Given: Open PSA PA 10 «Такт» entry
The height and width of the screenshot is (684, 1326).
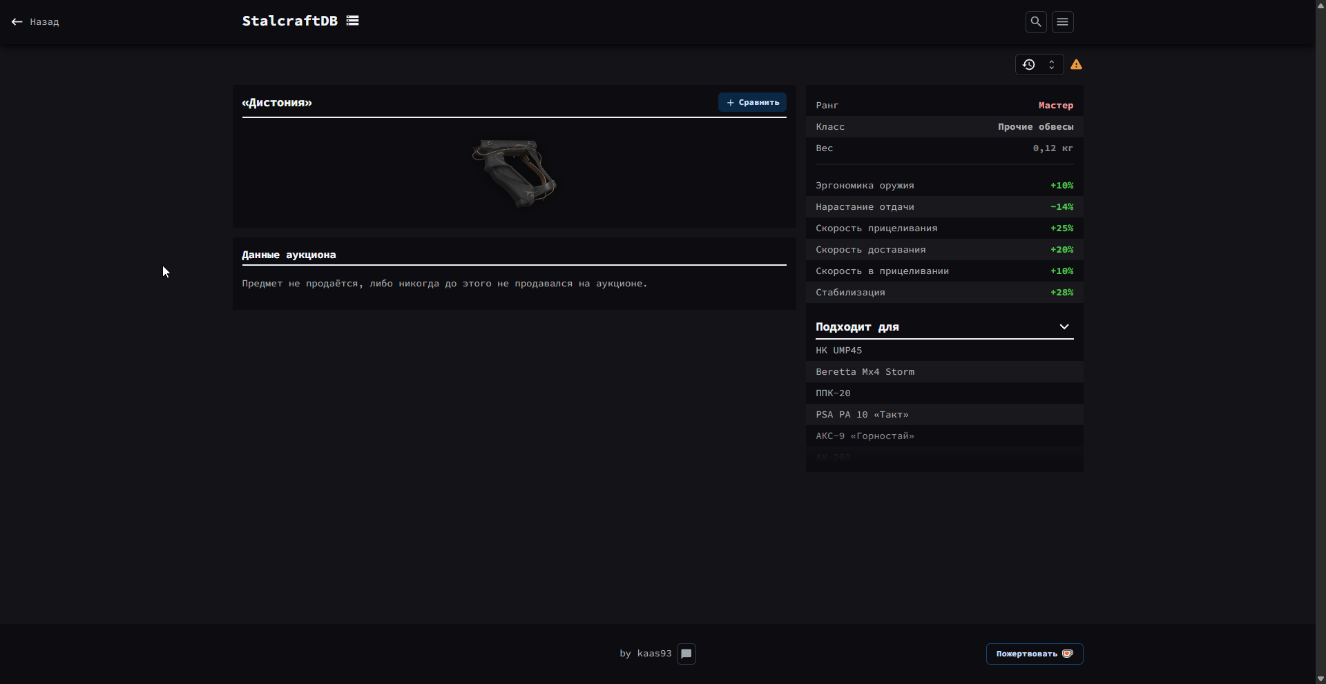Looking at the screenshot, I should pyautogui.click(x=862, y=415).
